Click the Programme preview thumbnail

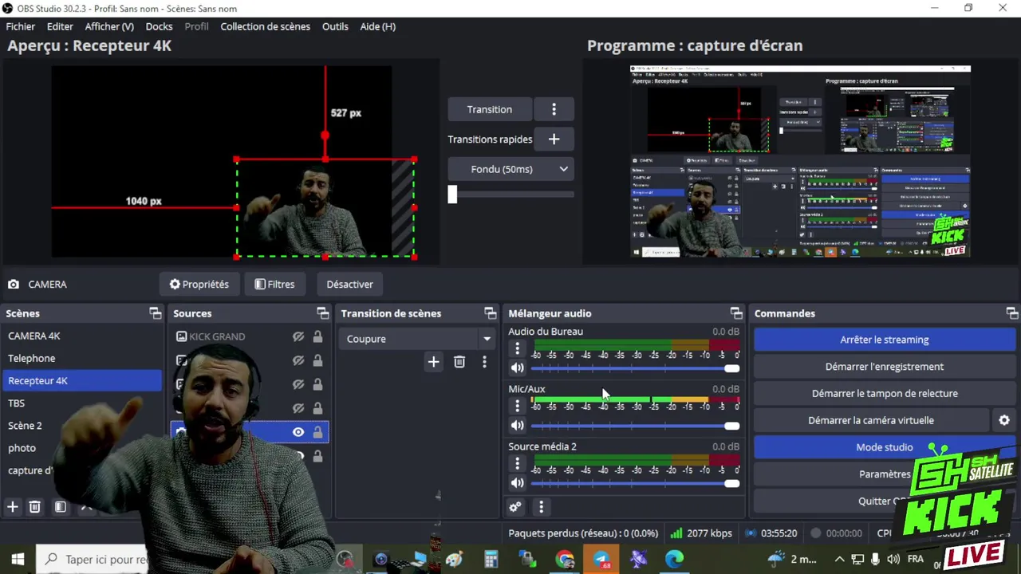point(800,161)
